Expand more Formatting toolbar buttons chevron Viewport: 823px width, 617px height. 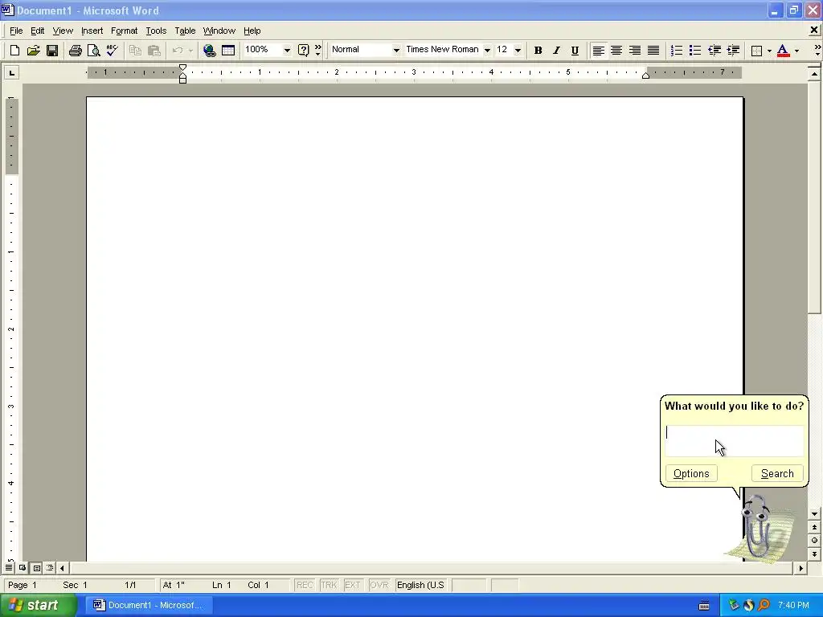click(x=817, y=51)
